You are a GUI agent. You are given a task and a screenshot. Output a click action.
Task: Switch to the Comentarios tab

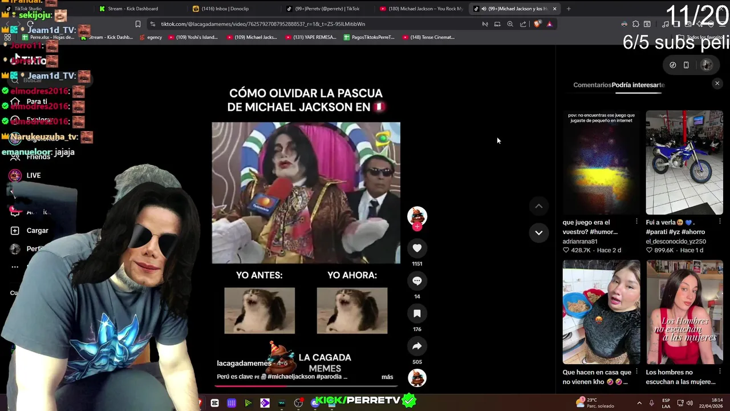click(x=592, y=85)
